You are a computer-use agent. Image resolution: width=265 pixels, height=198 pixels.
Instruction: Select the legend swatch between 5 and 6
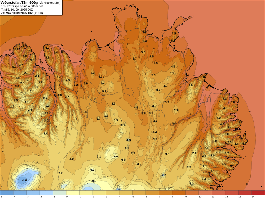[x=139, y=193]
